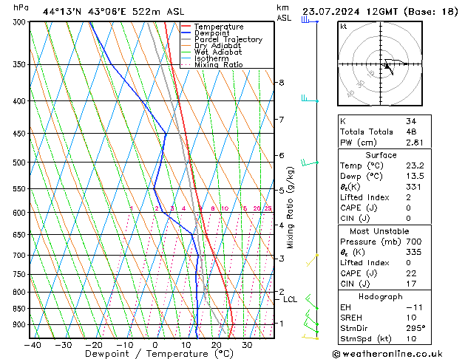The image size is (465, 359).
Task: Click the Most Unstable CAPE value "22"
Action: [411, 273]
